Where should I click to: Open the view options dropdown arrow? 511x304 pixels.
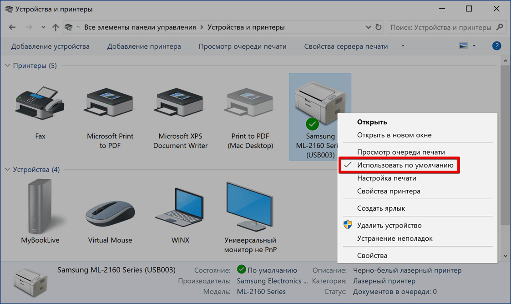[474, 46]
